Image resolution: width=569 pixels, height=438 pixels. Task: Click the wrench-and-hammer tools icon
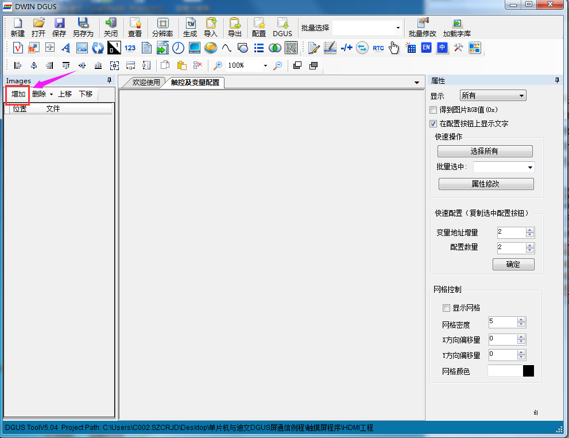pyautogui.click(x=458, y=48)
